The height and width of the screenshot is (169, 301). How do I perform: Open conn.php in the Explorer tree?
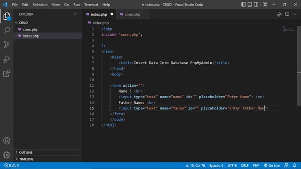[x=48, y=30]
